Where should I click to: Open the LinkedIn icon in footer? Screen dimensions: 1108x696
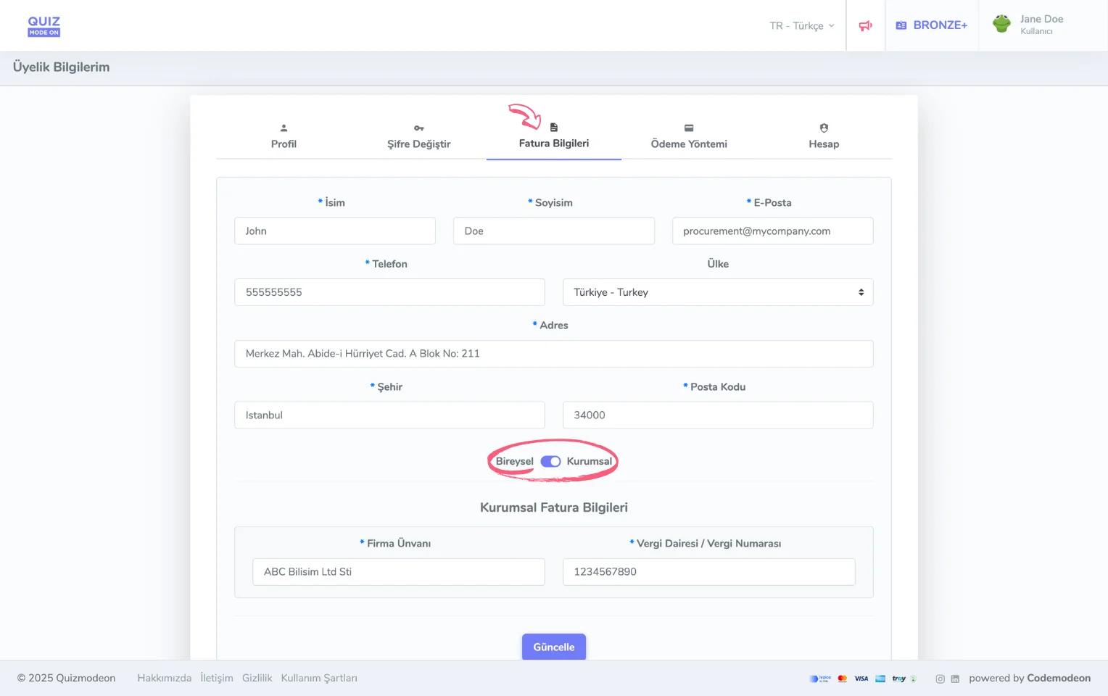(955, 679)
